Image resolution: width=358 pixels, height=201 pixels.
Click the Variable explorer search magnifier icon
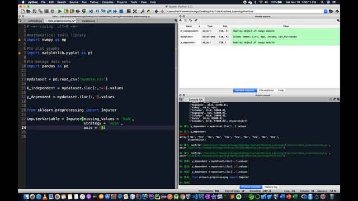coord(338,20)
